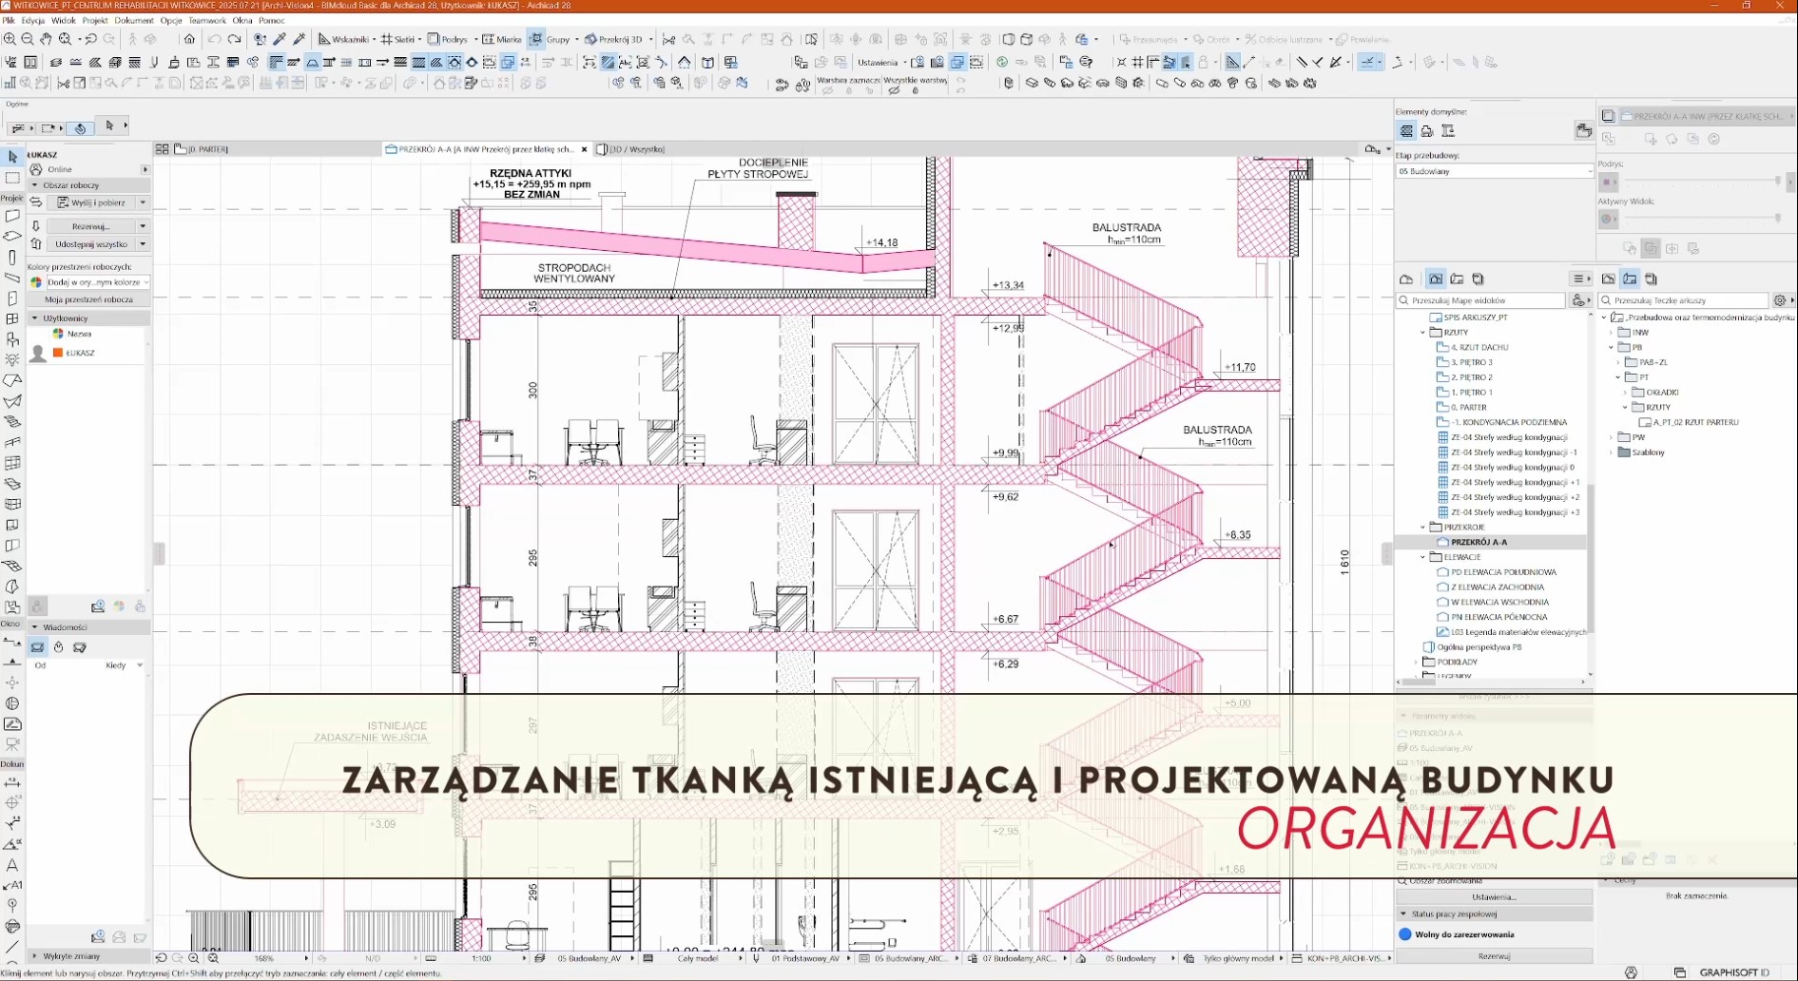
Task: Collapse the RZUTY folder in View Map
Action: [1423, 333]
